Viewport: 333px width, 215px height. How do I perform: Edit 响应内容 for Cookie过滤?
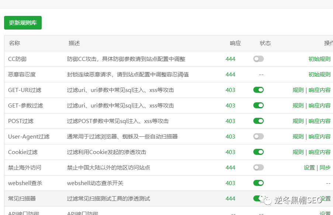click(319, 152)
